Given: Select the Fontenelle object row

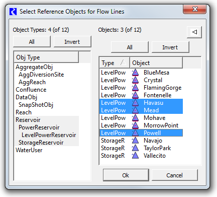Looking at the screenshot, I should (141, 95).
